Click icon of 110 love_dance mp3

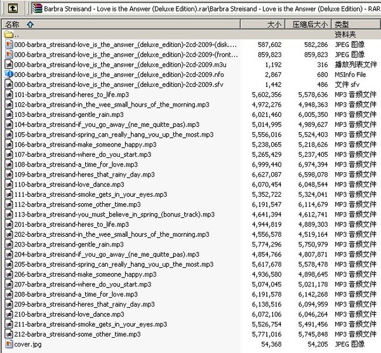coord(9,184)
